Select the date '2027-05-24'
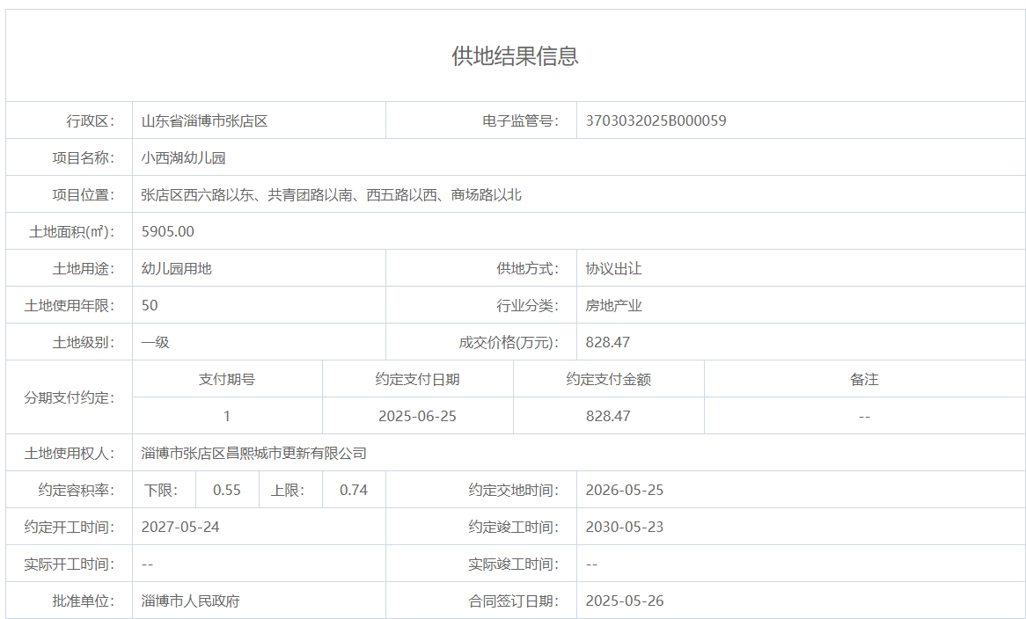Image resolution: width=1026 pixels, height=619 pixels. 180,527
